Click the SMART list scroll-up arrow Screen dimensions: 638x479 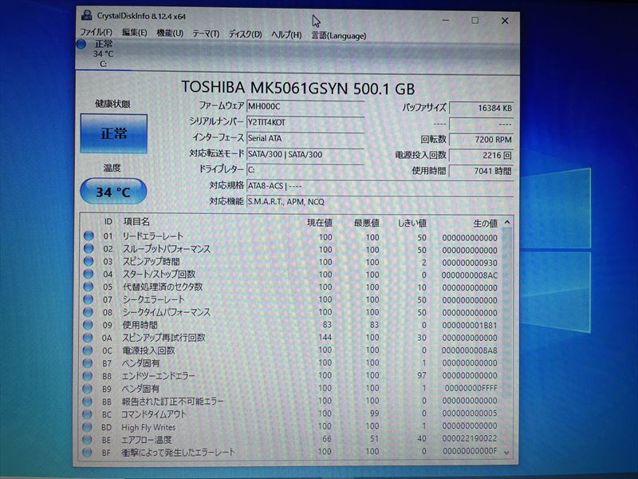pos(507,223)
